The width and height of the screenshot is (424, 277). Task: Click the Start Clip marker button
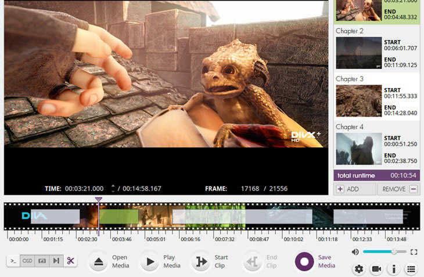click(201, 261)
